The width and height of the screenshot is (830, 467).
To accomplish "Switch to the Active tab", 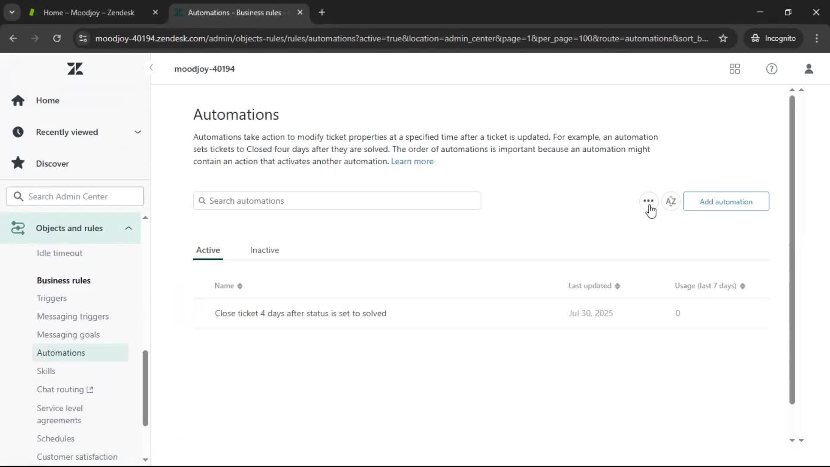I will pos(208,250).
